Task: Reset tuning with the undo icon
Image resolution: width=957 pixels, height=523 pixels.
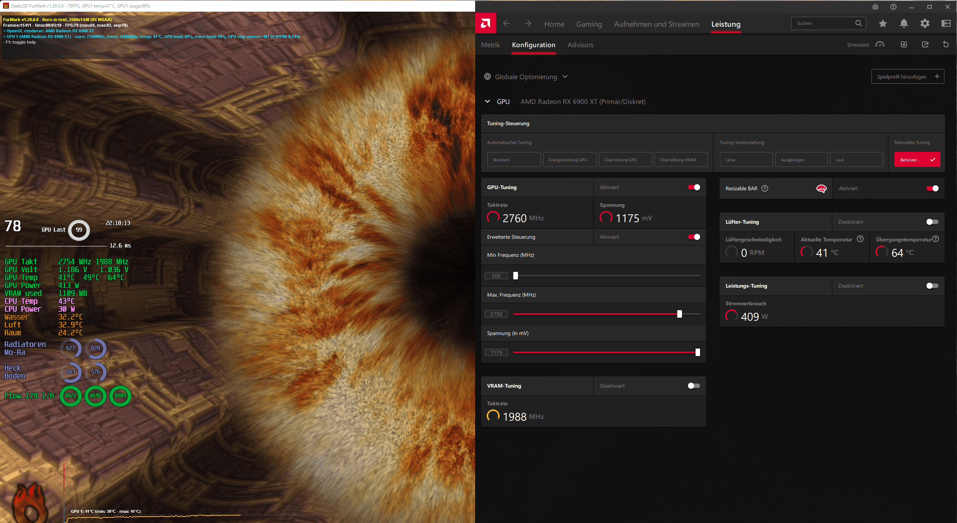Action: [946, 44]
